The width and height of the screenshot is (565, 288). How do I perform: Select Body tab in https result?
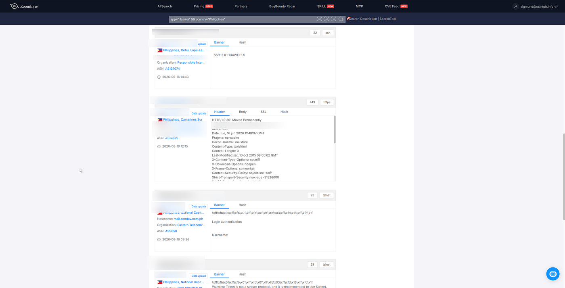click(243, 112)
